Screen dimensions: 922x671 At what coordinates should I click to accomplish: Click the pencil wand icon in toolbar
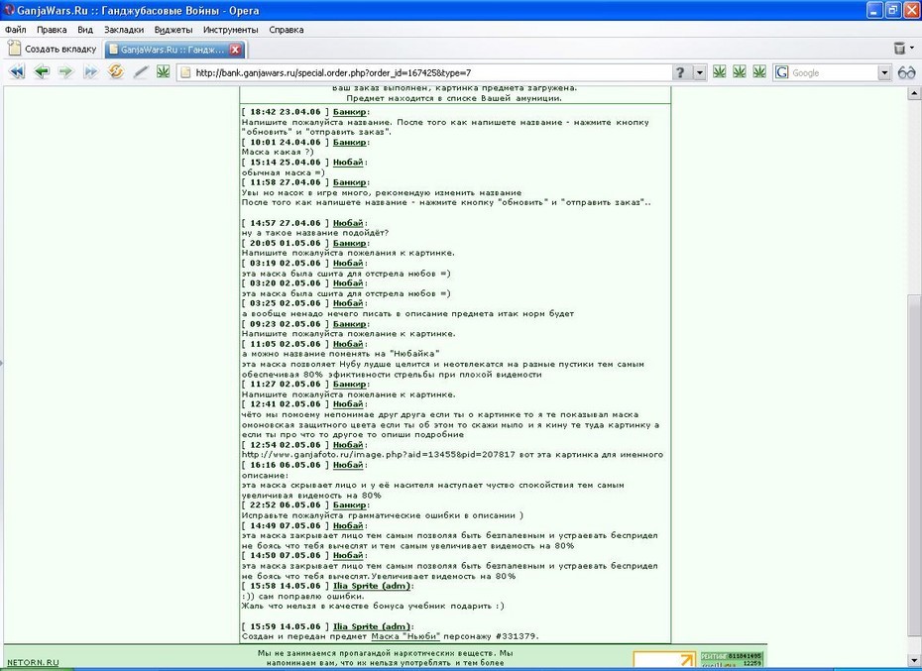point(141,72)
